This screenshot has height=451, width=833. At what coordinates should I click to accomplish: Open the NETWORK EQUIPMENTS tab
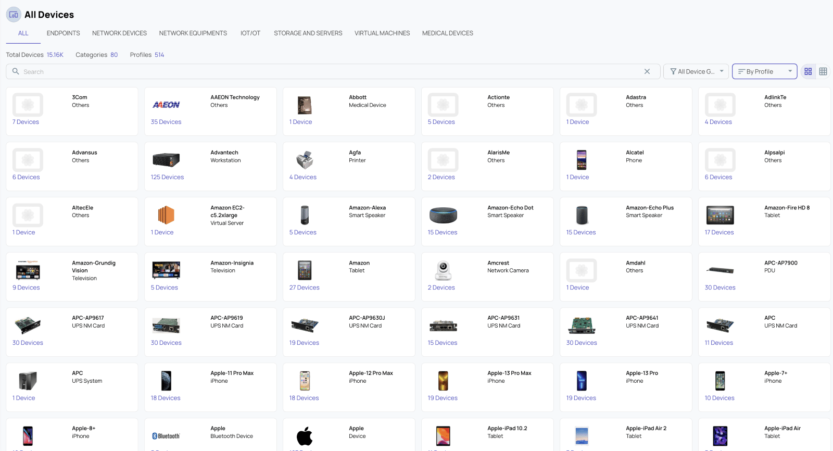(x=193, y=33)
